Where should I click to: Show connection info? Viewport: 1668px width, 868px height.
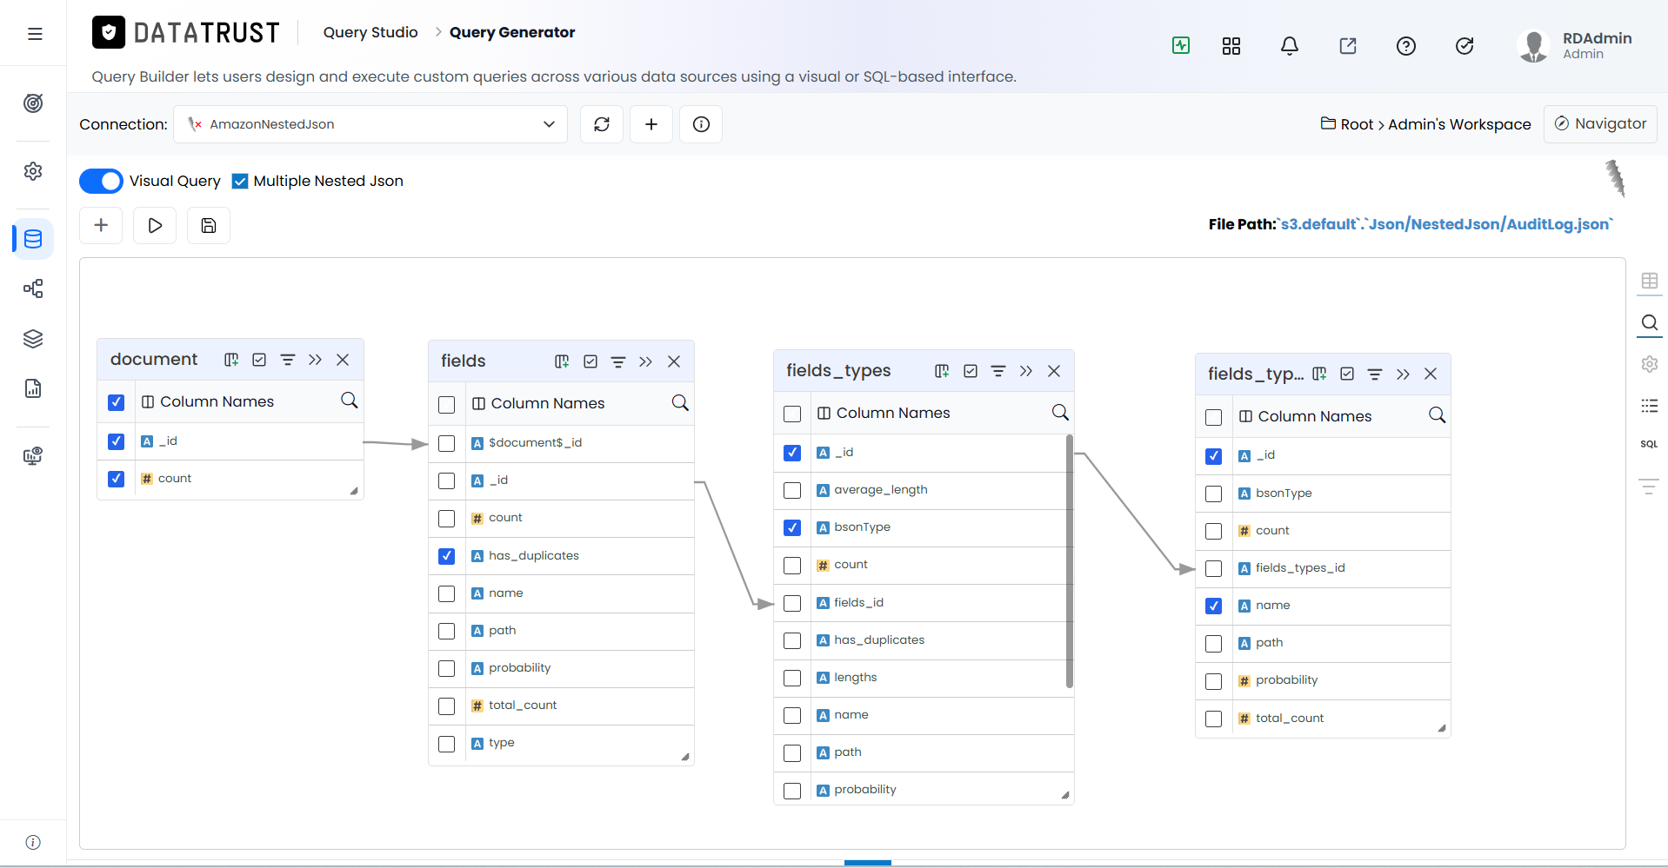701,124
